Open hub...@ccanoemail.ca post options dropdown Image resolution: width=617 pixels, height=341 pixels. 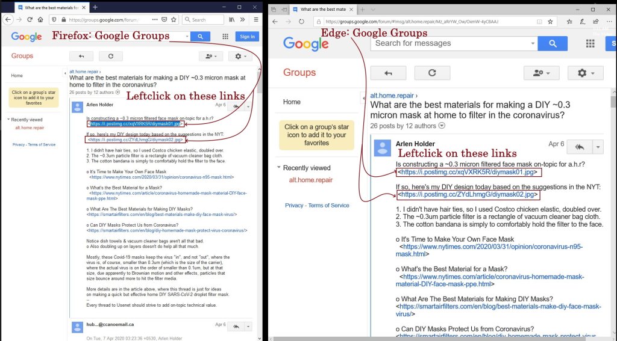tap(248, 327)
